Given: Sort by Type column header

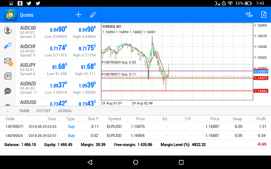Looking at the screenshot, I should 70,119.
